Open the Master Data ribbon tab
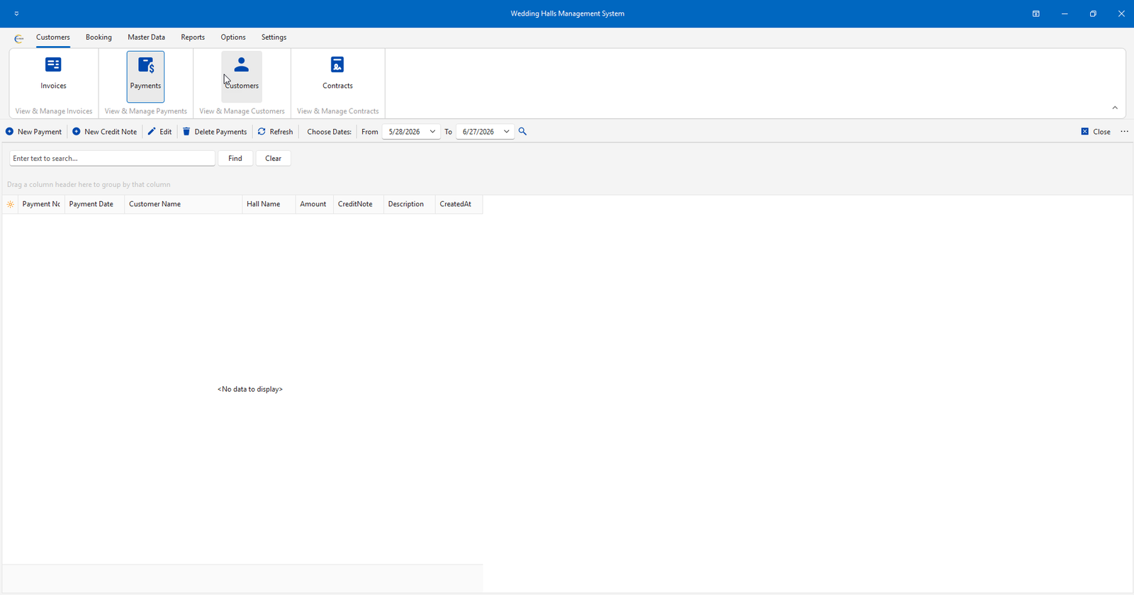 tap(146, 38)
